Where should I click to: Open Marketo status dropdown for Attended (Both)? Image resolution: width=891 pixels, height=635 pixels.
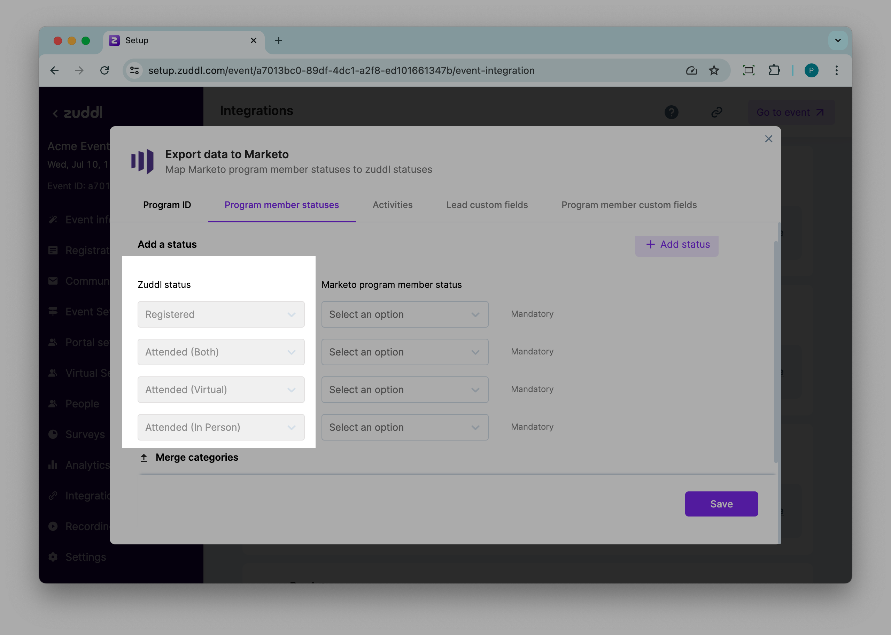point(404,352)
